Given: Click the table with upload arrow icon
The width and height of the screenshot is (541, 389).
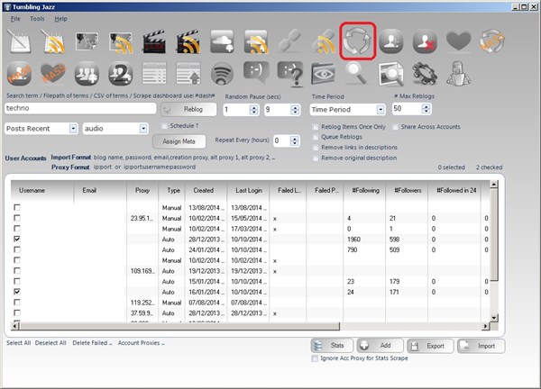Looking at the screenshot, I should point(188,73).
